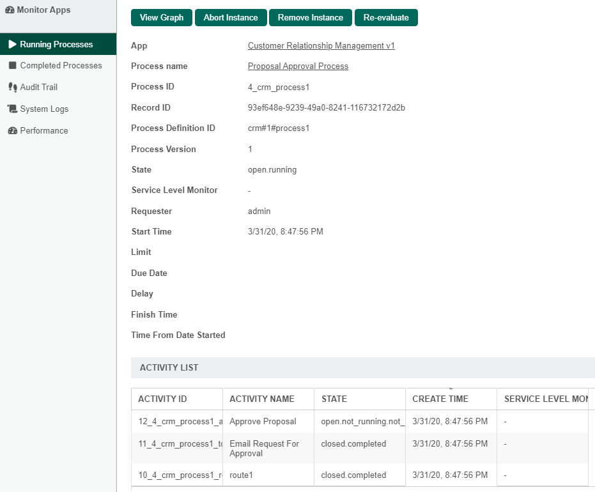Screen dimensions: 595x492
Task: Click the route1 activity row
Action: [244, 475]
